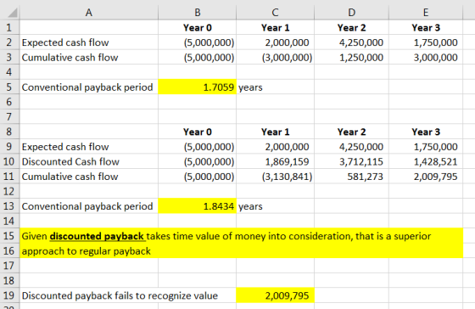Select row 19 header
The width and height of the screenshot is (475, 309).
(x=9, y=295)
